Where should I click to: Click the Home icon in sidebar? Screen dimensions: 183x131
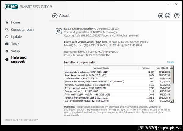tap(7, 22)
